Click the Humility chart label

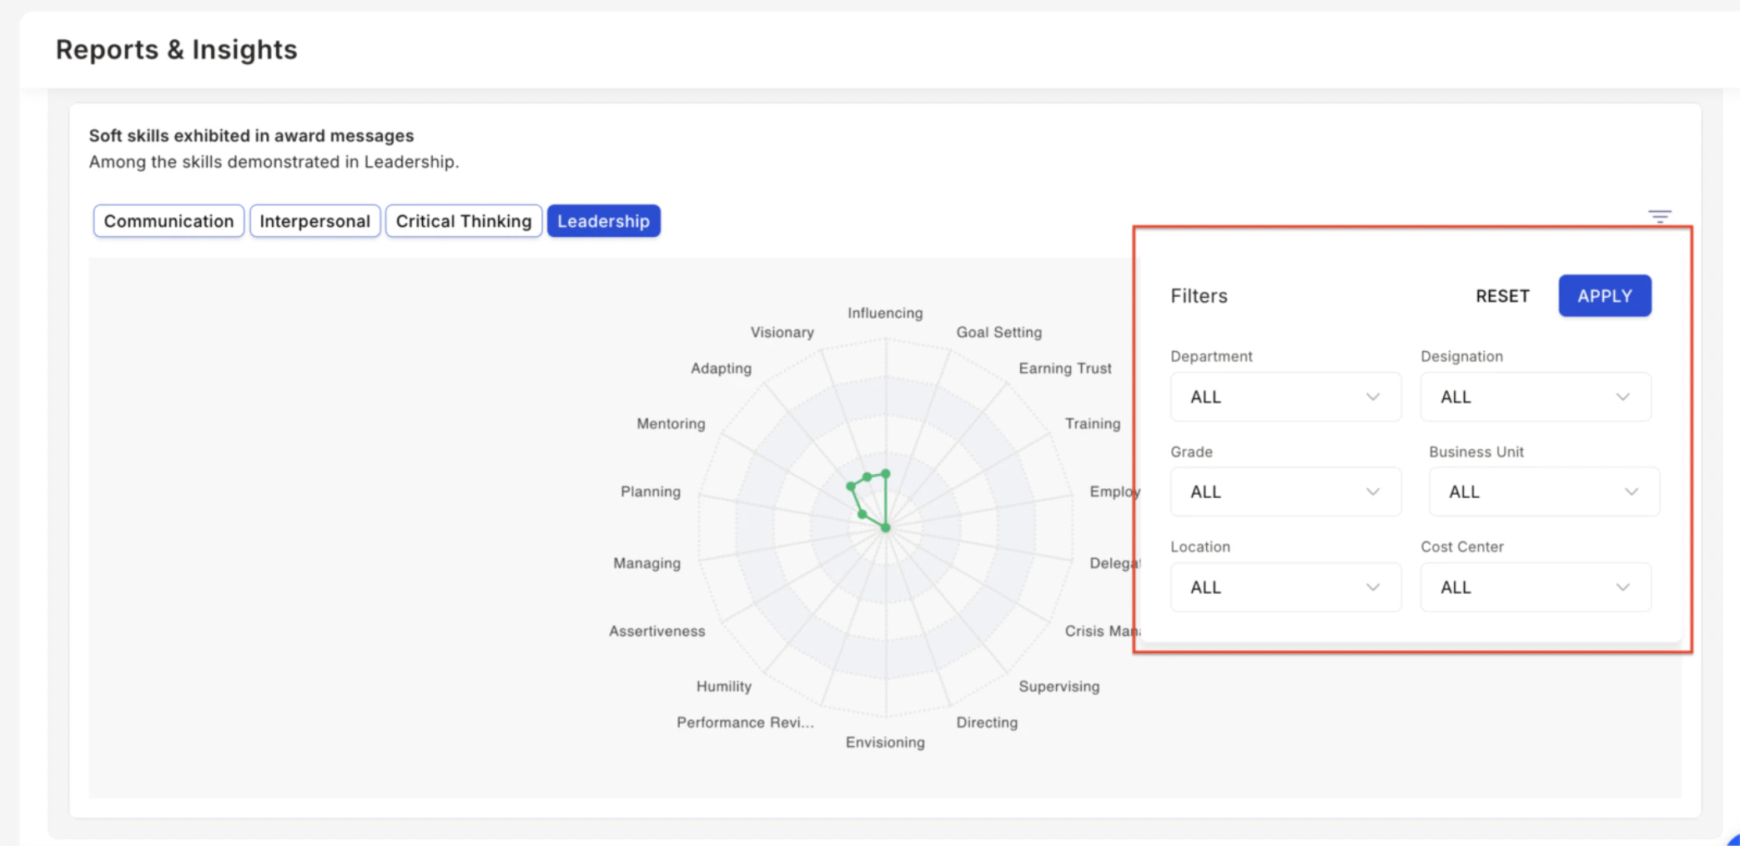pos(723,687)
